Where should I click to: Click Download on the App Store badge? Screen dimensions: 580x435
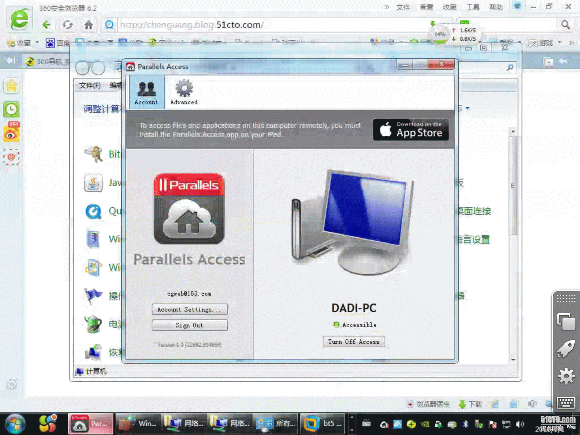tap(411, 130)
